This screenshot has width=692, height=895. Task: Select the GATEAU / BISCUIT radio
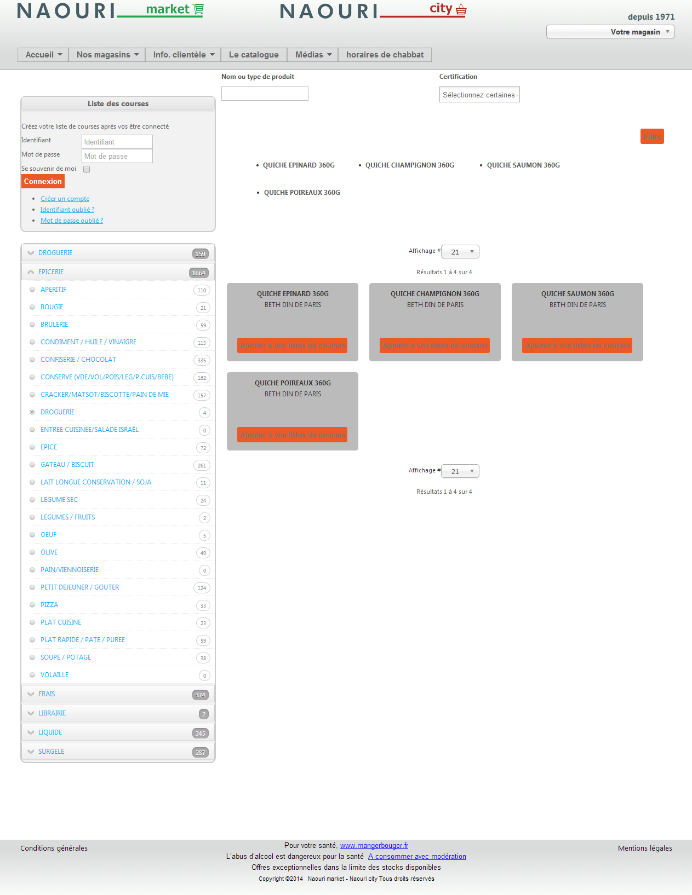[32, 465]
